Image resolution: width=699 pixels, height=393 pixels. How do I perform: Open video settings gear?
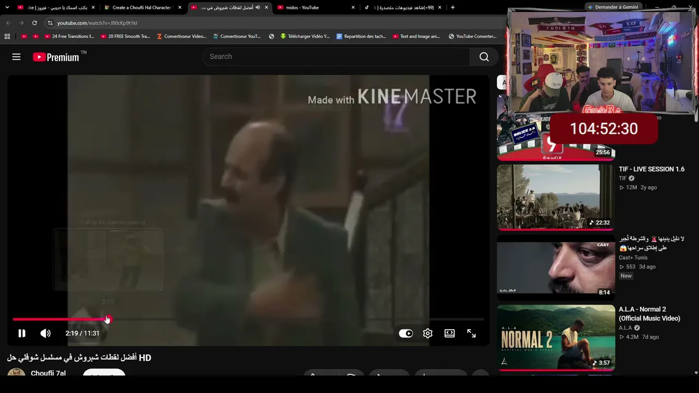(428, 334)
